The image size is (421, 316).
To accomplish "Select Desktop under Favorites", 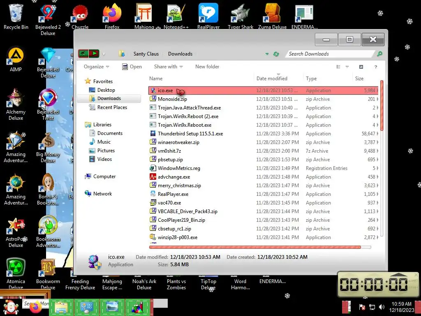I will point(106,90).
